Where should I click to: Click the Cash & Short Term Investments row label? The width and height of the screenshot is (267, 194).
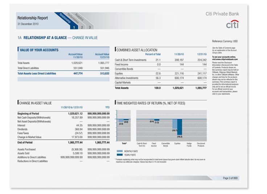[x=131, y=60]
